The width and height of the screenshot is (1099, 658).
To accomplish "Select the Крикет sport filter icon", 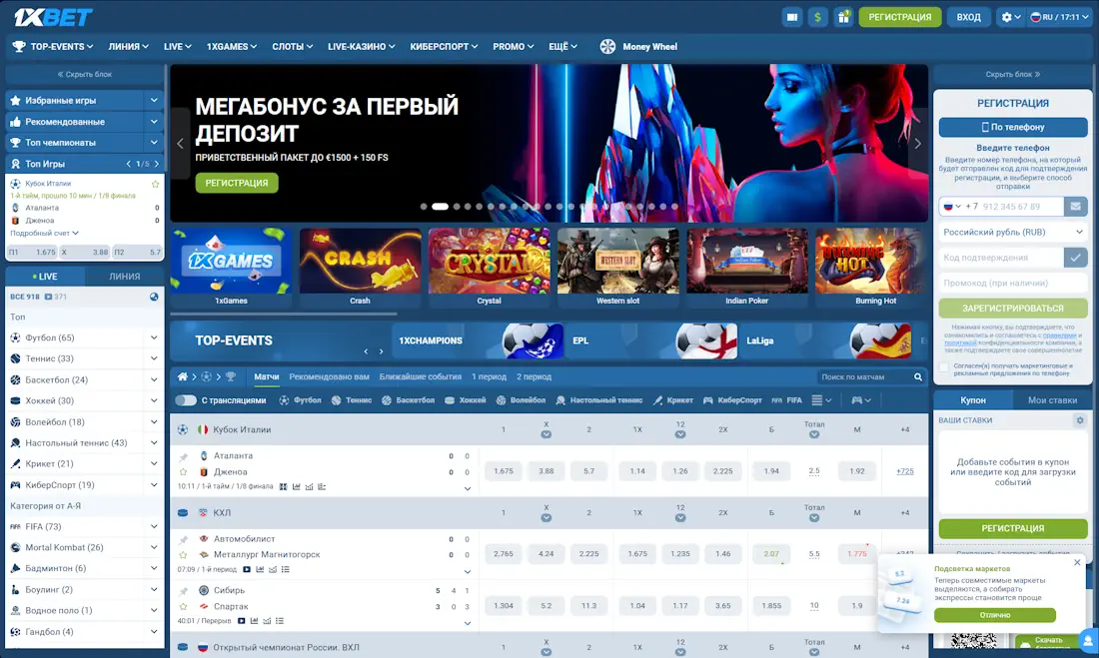I will [657, 400].
